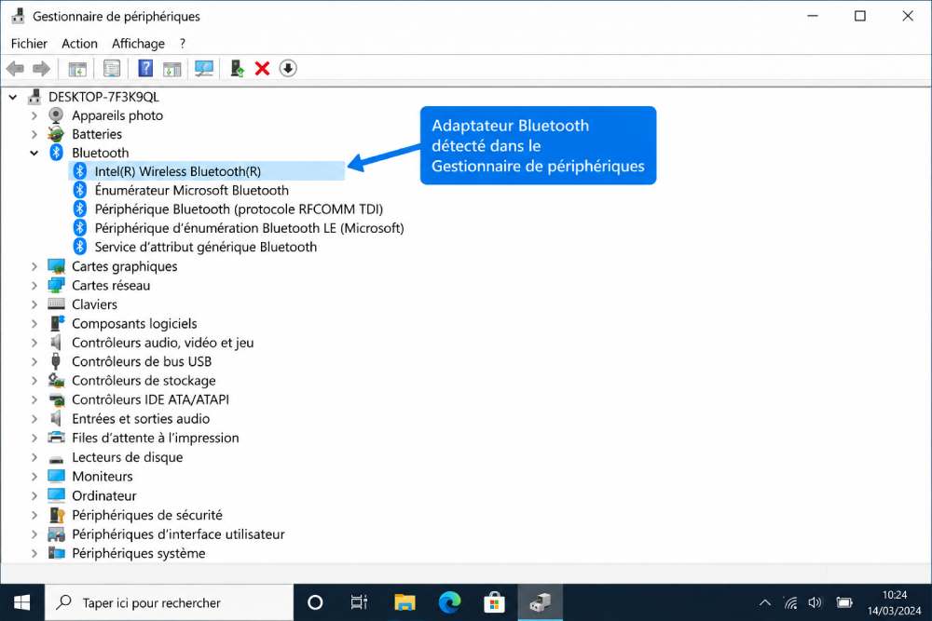This screenshot has width=932, height=621.
Task: Expand the Batteries category
Action: coord(34,135)
